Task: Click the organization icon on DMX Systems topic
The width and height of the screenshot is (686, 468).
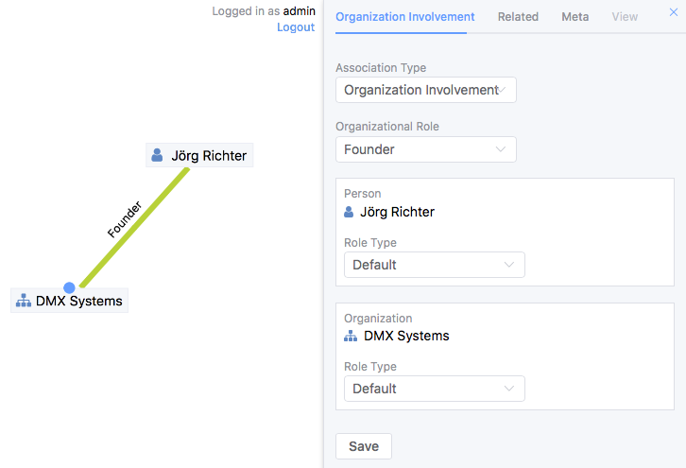Action: [x=24, y=302]
